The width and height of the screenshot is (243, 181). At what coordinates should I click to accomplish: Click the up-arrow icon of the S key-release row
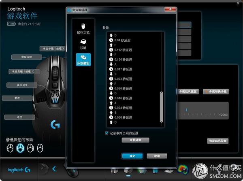coord(111,113)
